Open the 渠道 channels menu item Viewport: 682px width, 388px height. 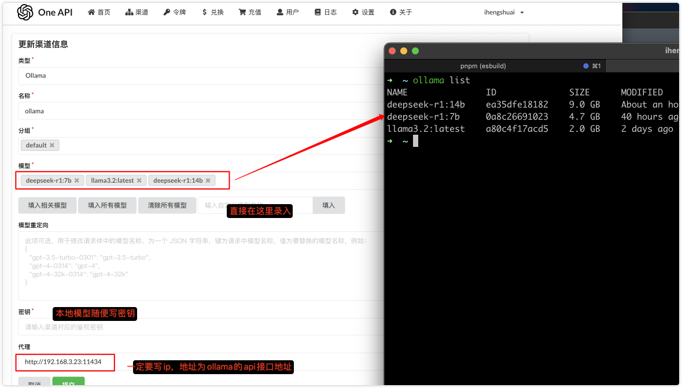[137, 12]
